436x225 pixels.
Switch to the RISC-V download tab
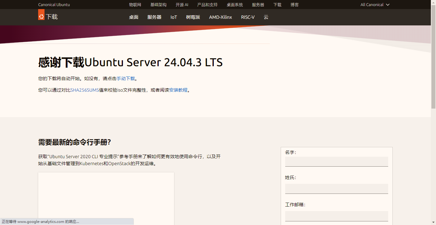point(248,17)
